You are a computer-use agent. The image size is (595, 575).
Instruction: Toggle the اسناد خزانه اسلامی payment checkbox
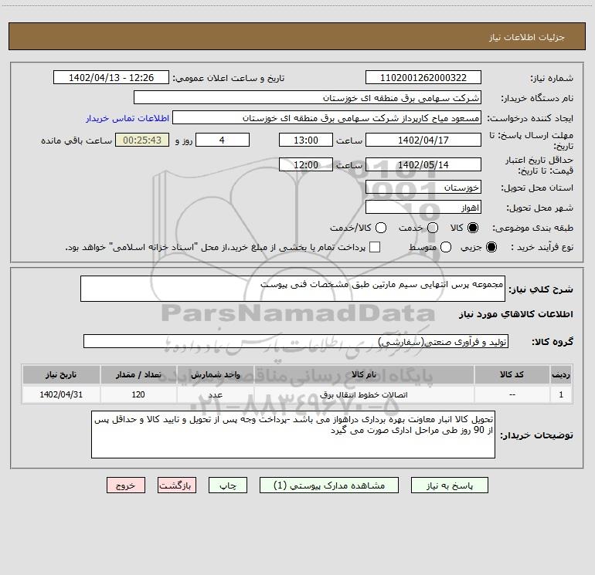[375, 247]
